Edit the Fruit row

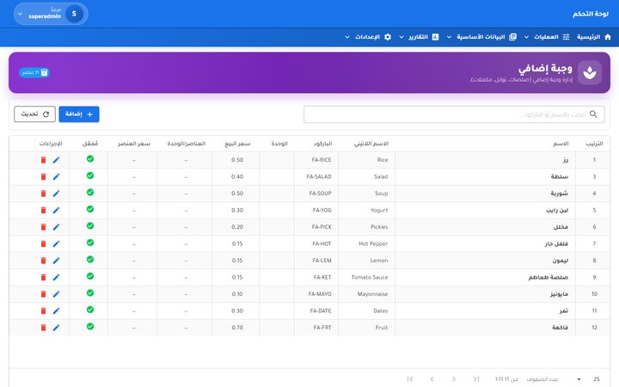[56, 328]
